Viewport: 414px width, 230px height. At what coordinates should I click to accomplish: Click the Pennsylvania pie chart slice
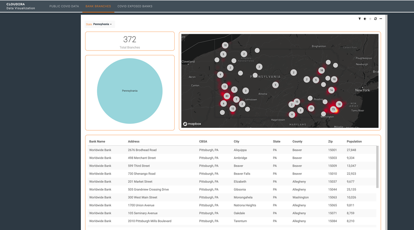click(x=130, y=91)
